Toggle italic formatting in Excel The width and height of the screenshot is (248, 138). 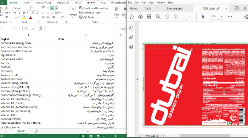click(x=19, y=13)
